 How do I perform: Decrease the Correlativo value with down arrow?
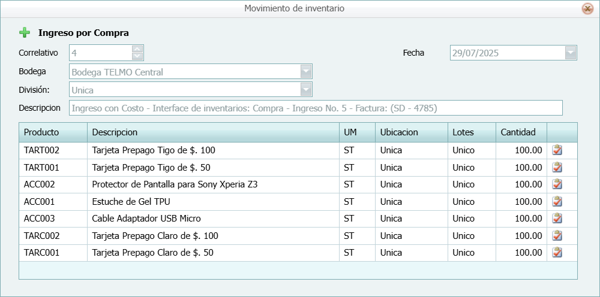point(137,56)
